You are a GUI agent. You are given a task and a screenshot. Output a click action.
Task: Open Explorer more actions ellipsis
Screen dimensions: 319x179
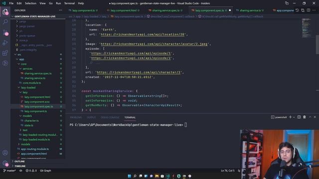(60, 10)
